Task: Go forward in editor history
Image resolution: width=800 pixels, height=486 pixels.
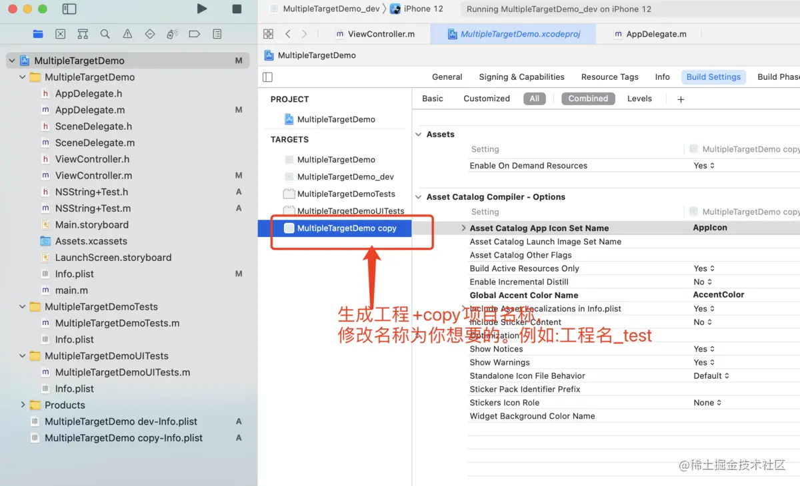Action: pos(304,34)
